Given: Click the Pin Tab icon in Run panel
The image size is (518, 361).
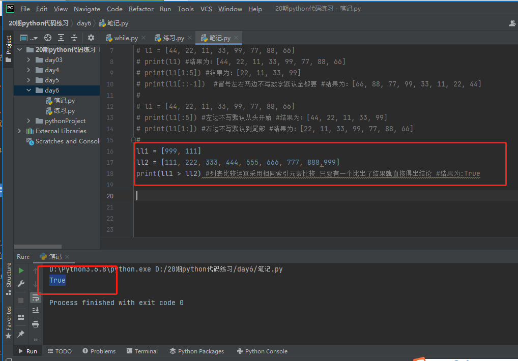Looking at the screenshot, I should (x=21, y=334).
